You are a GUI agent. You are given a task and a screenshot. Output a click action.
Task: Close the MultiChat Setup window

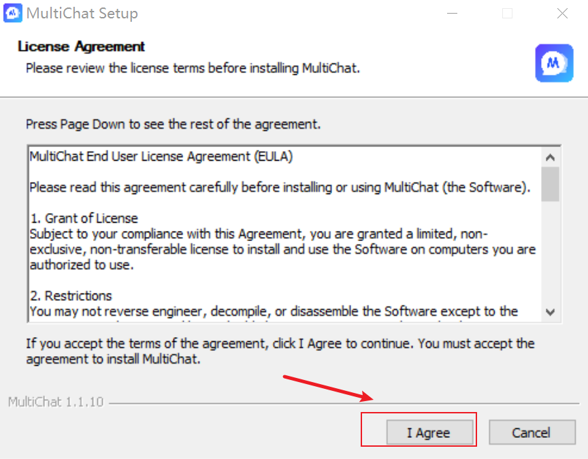562,14
